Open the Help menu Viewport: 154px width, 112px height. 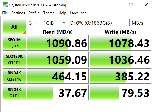[62, 13]
